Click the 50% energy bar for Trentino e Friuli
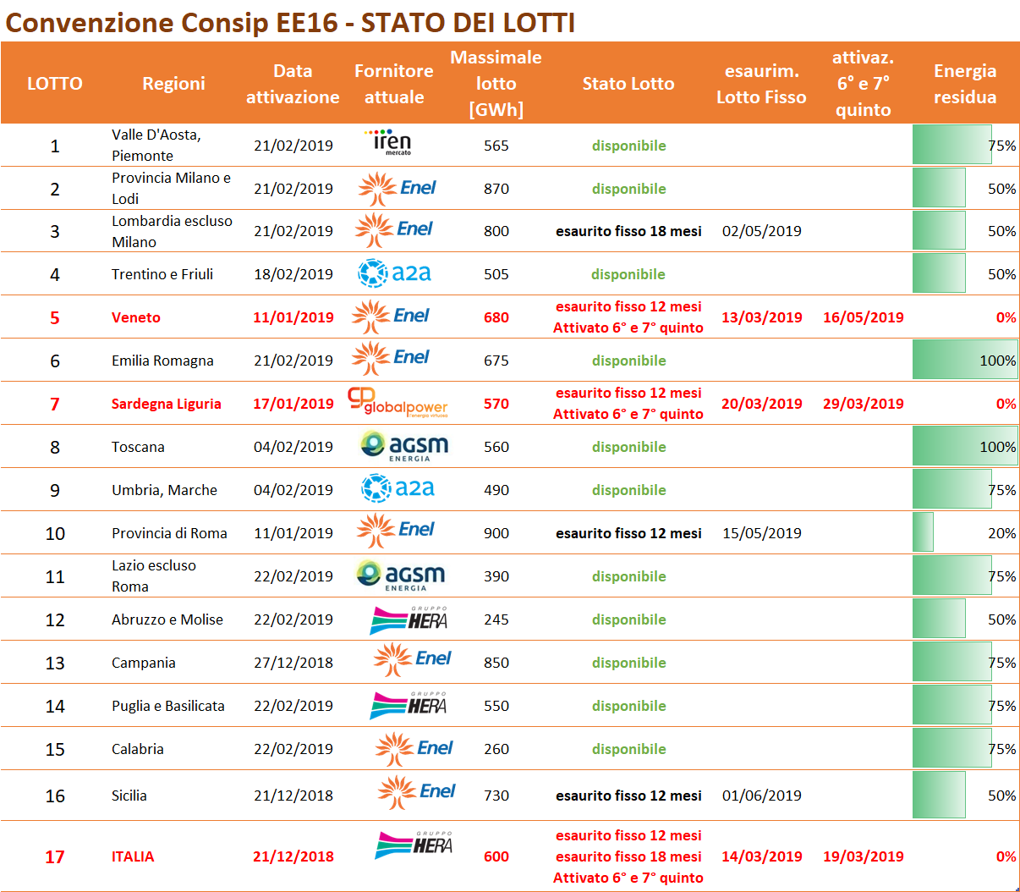1020x892 pixels. (939, 273)
